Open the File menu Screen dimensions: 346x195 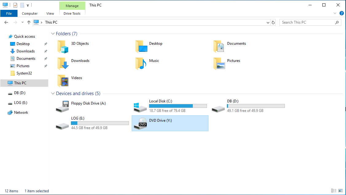coord(9,13)
